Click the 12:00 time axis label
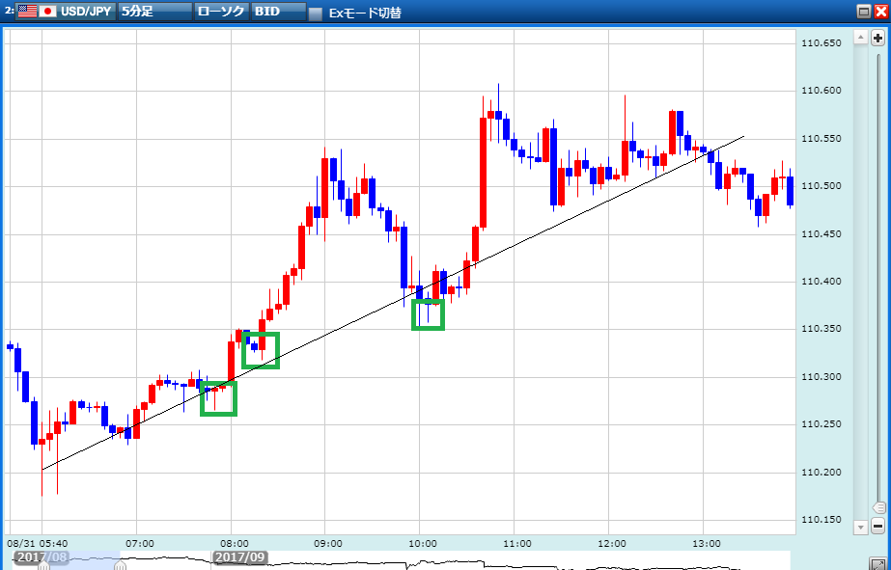Image resolution: width=891 pixels, height=570 pixels. [x=612, y=543]
